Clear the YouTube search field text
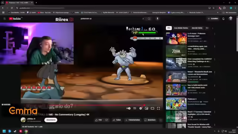The image size is (238, 134). 143,19
